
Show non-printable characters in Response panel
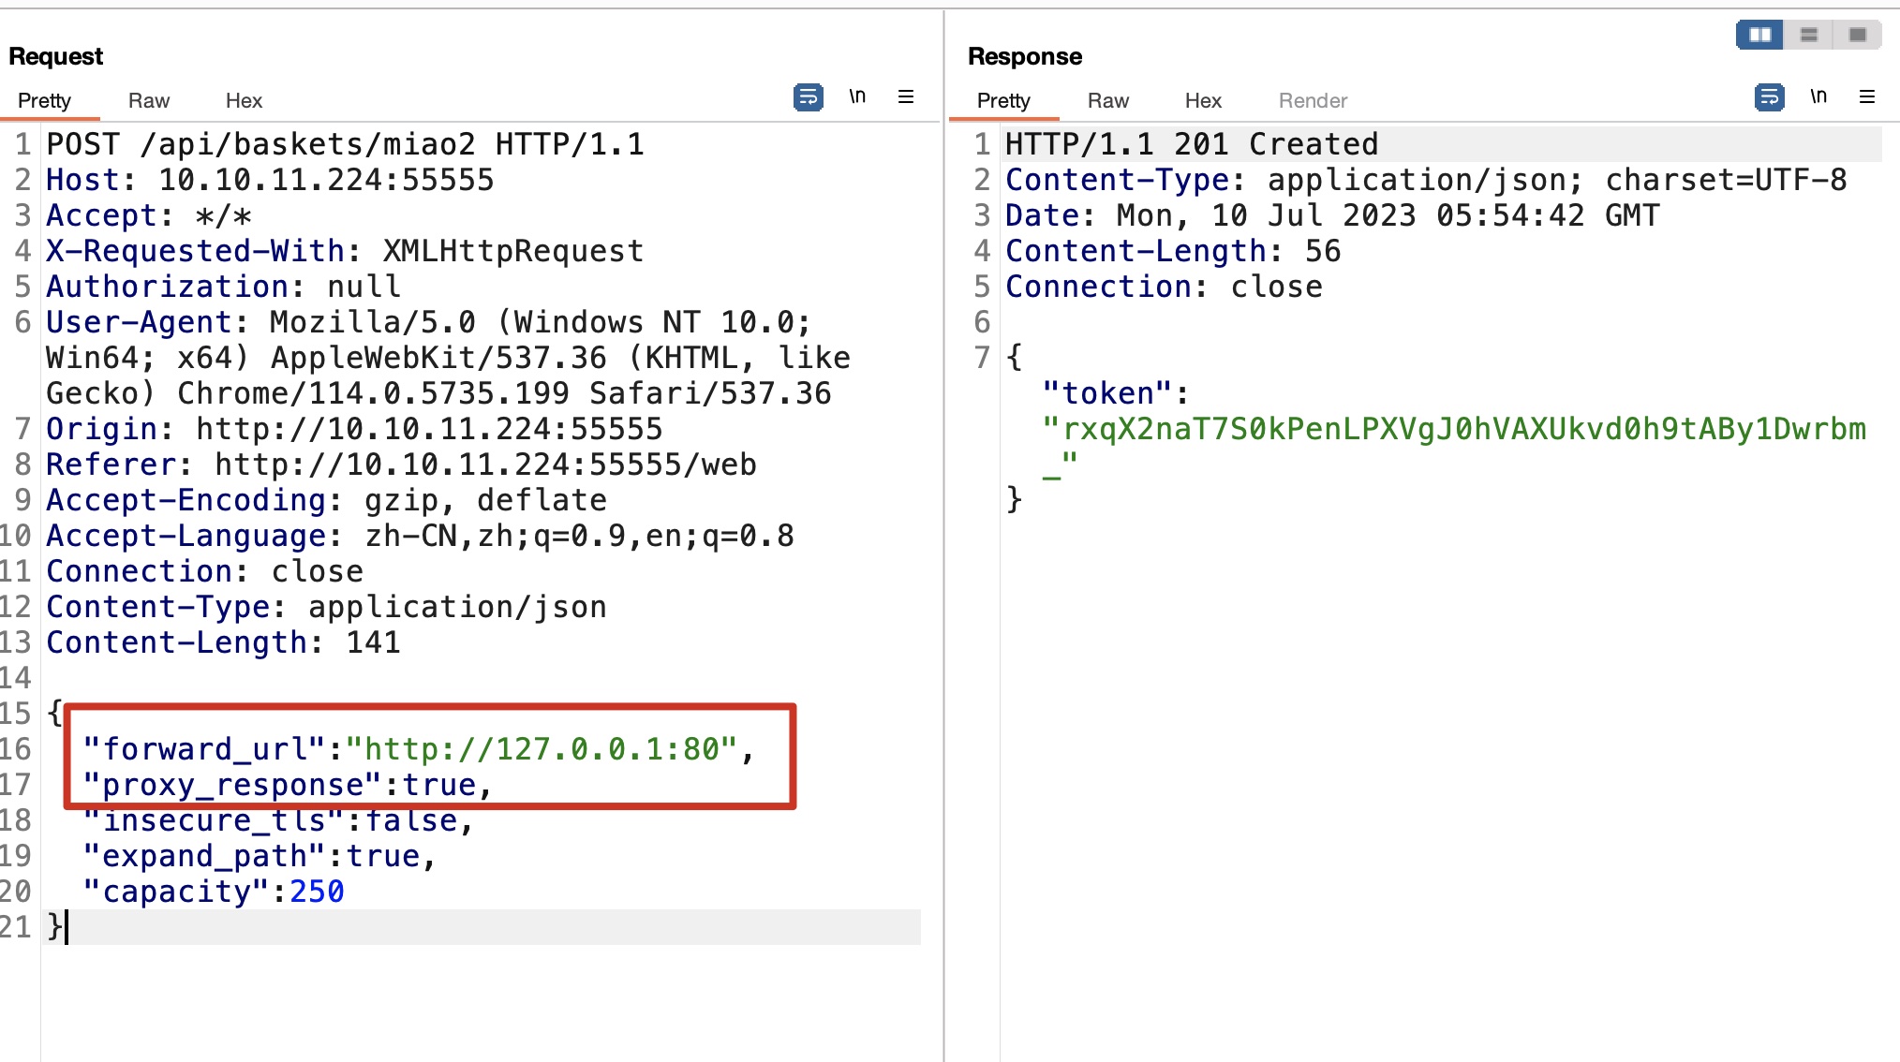click(x=1818, y=97)
